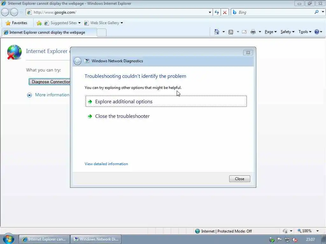Viewport: 326px width, 244px height.
Task: Click the Action Center flag tray icon
Action: click(280, 240)
